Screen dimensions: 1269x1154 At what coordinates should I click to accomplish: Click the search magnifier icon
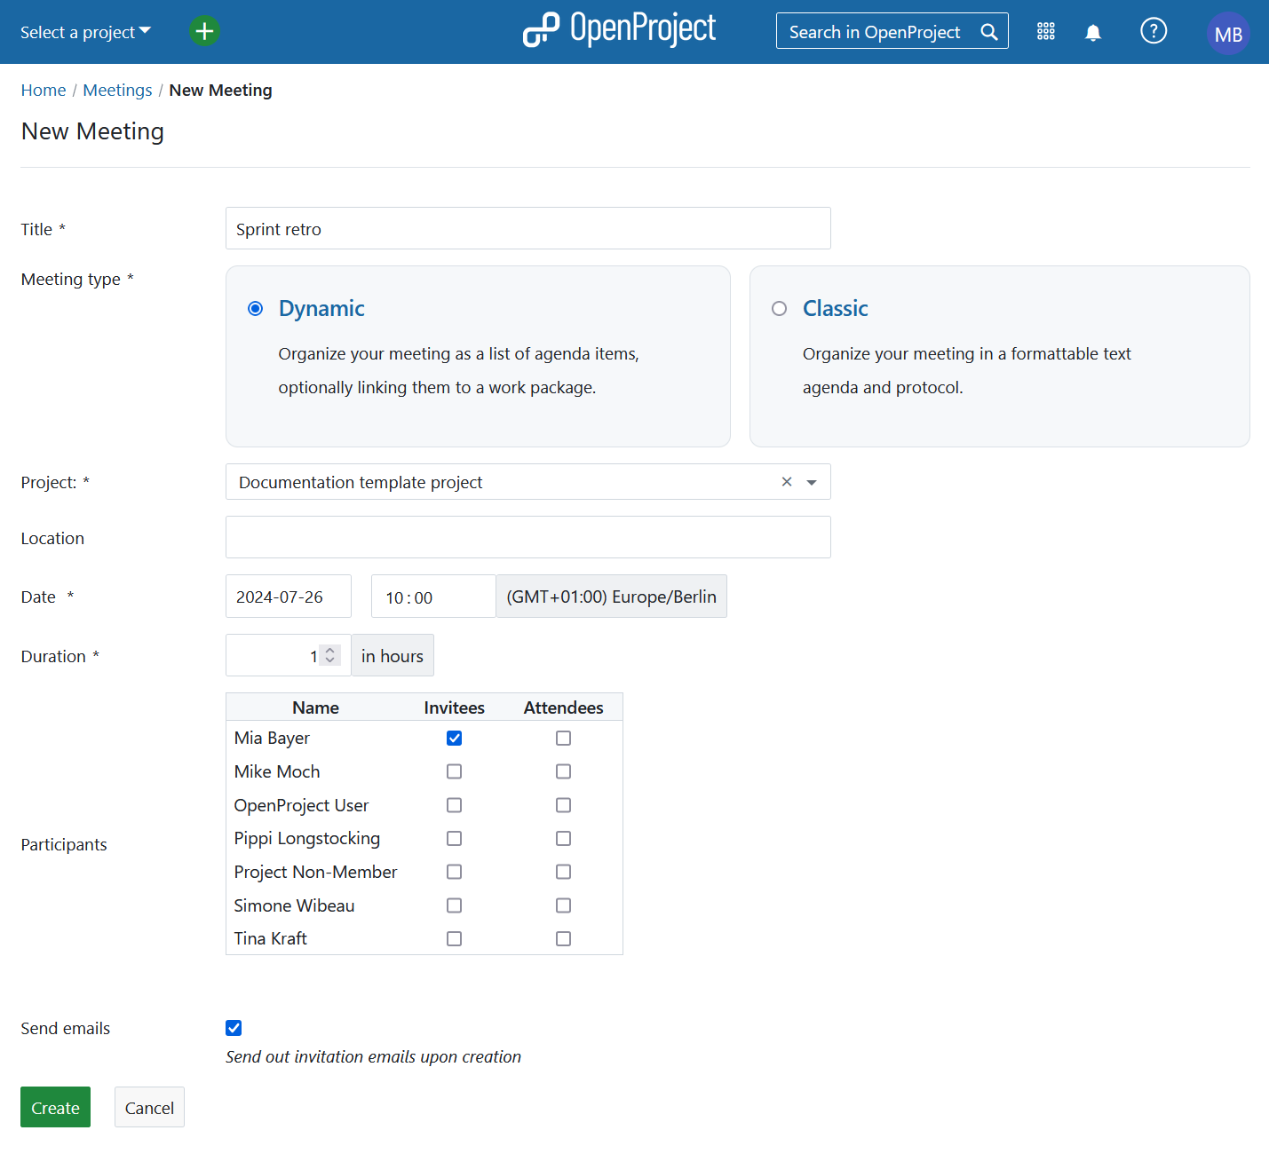988,32
